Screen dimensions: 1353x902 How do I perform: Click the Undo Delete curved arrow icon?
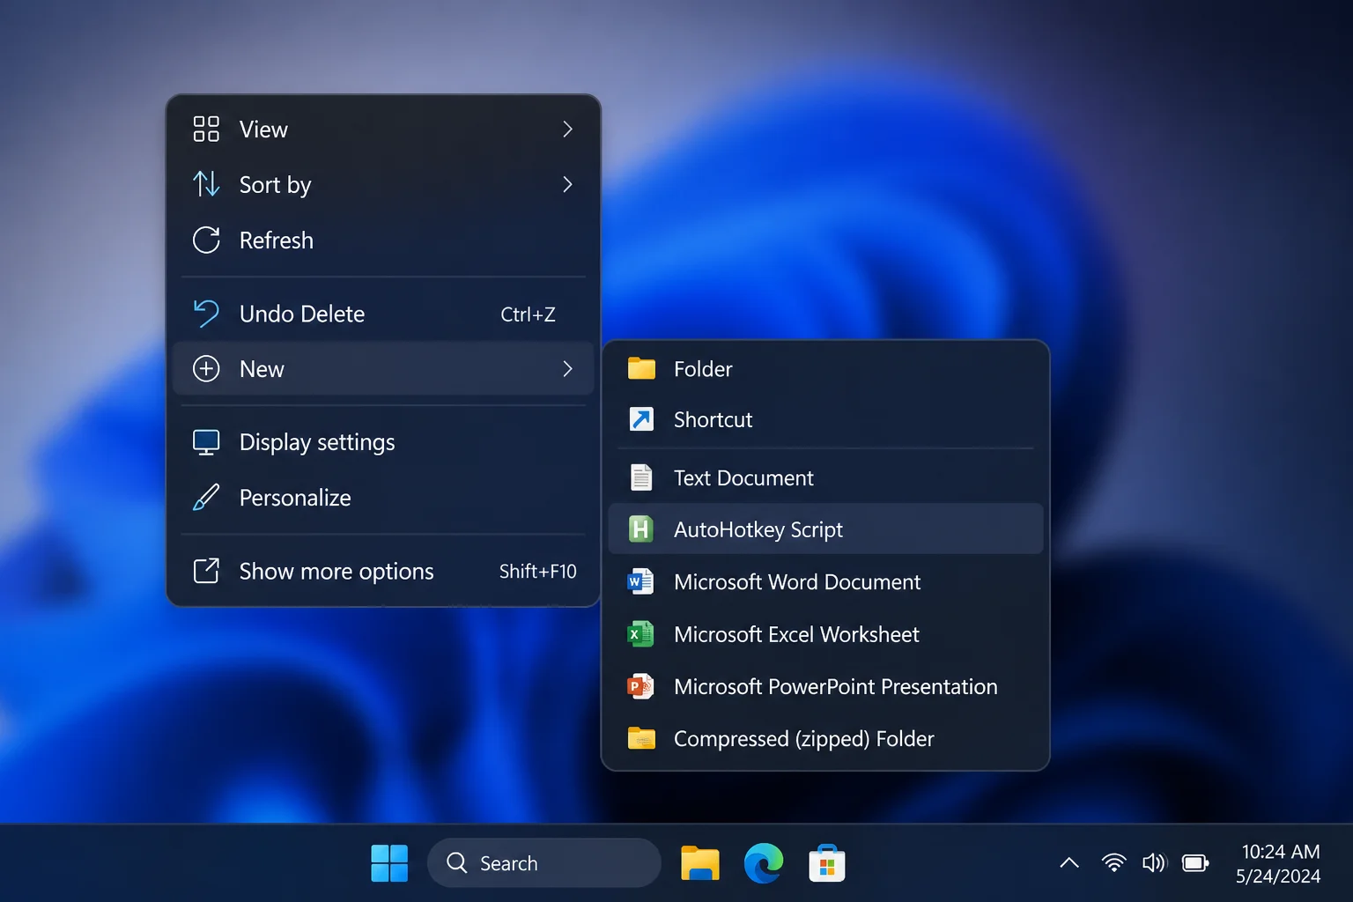206,314
